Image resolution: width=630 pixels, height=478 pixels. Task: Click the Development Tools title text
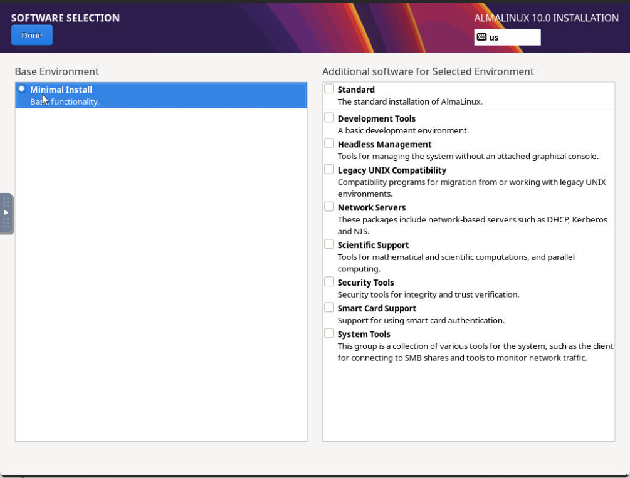pyautogui.click(x=377, y=118)
